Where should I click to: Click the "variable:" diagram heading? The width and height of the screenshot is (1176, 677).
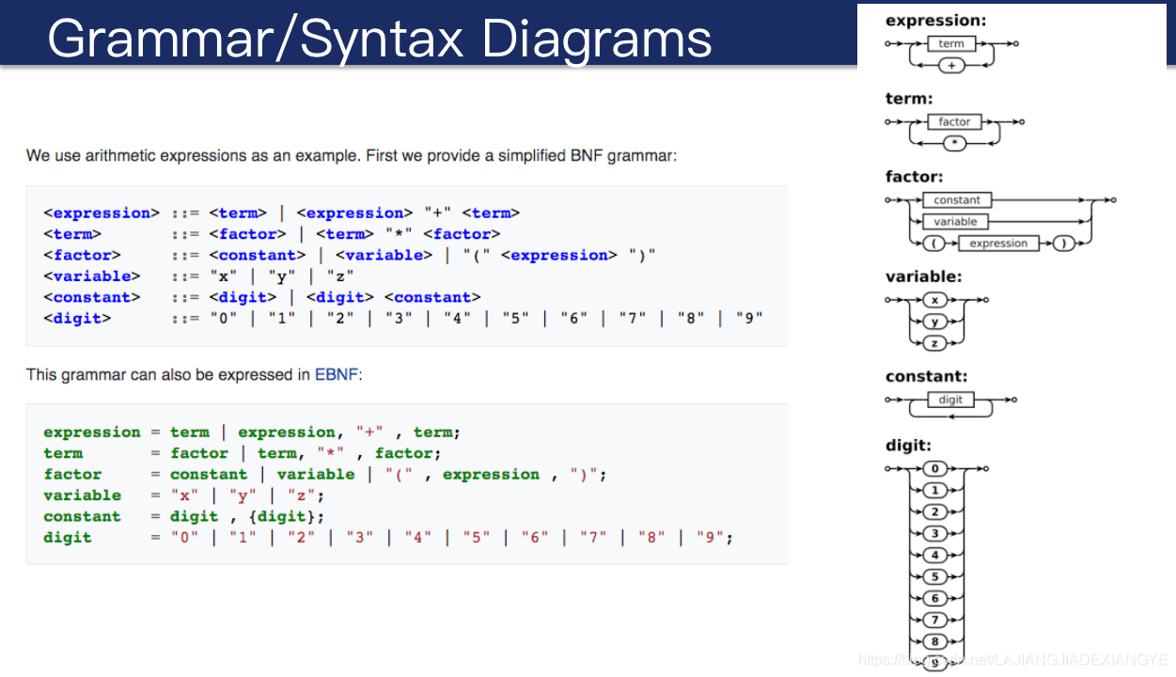pyautogui.click(x=923, y=276)
